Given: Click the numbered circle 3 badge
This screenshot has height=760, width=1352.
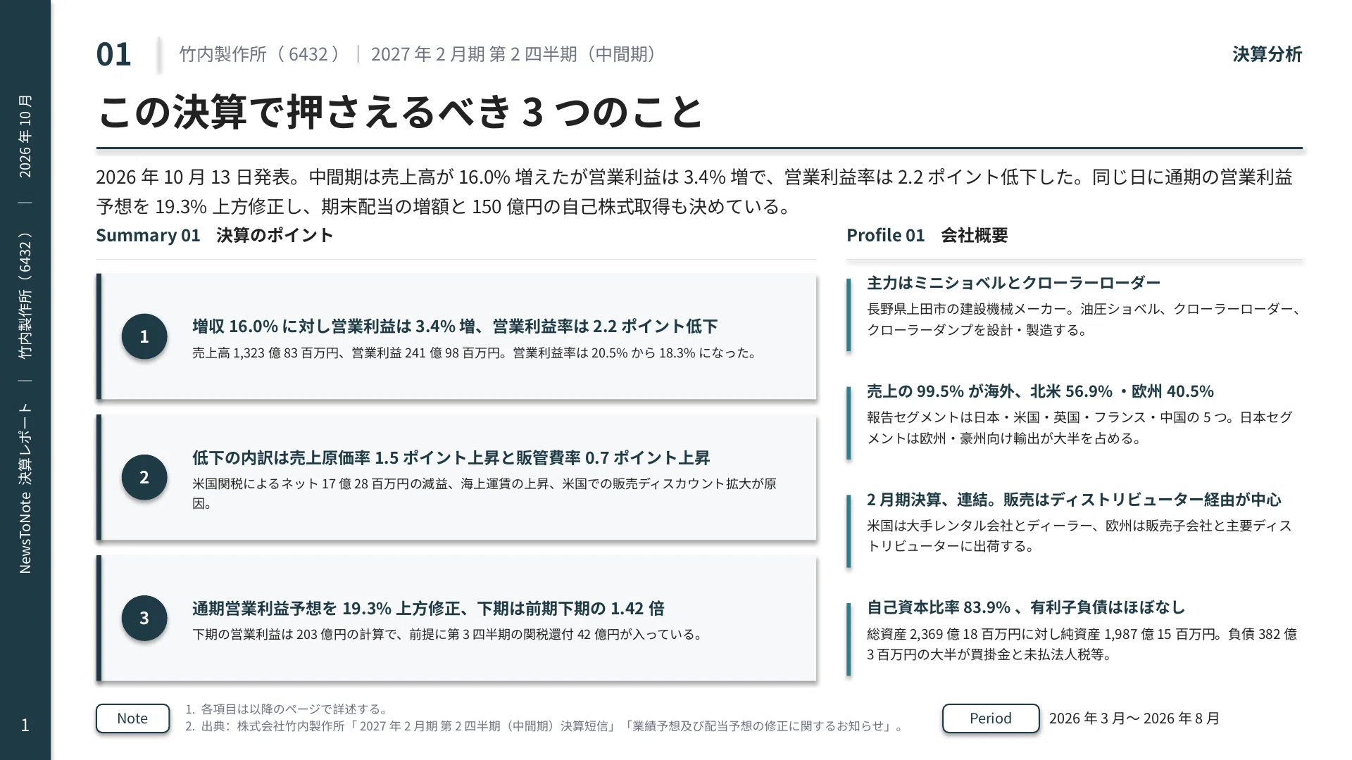Looking at the screenshot, I should click(144, 618).
